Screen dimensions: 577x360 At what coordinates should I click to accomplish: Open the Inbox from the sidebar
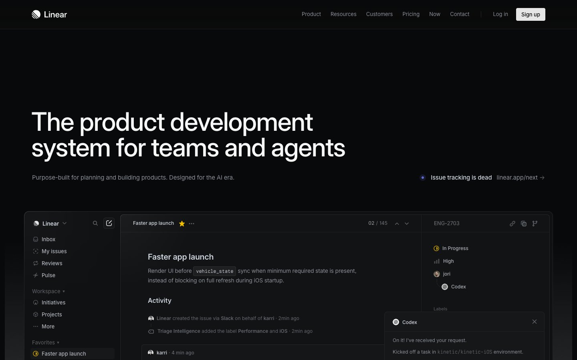48,239
